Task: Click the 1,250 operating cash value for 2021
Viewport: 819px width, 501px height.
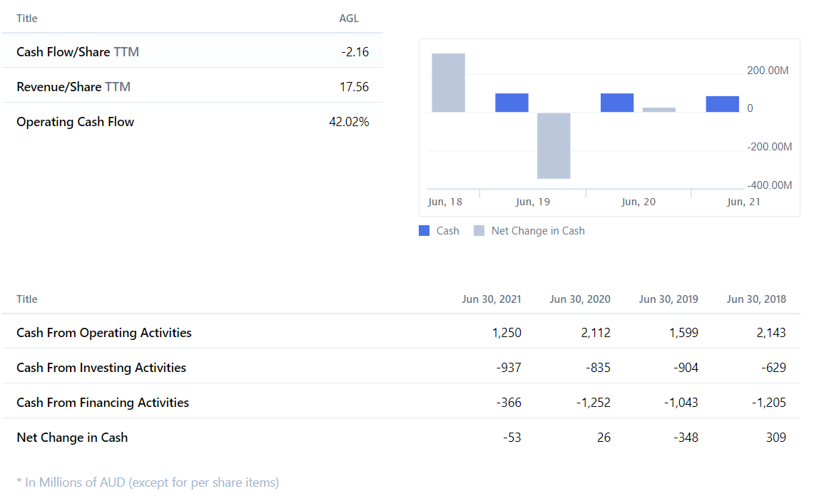Action: coord(507,332)
